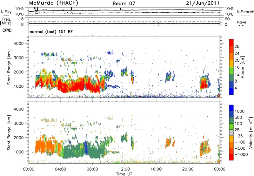Click the '16:00' time axis label
The image size is (254, 176).
point(156,169)
